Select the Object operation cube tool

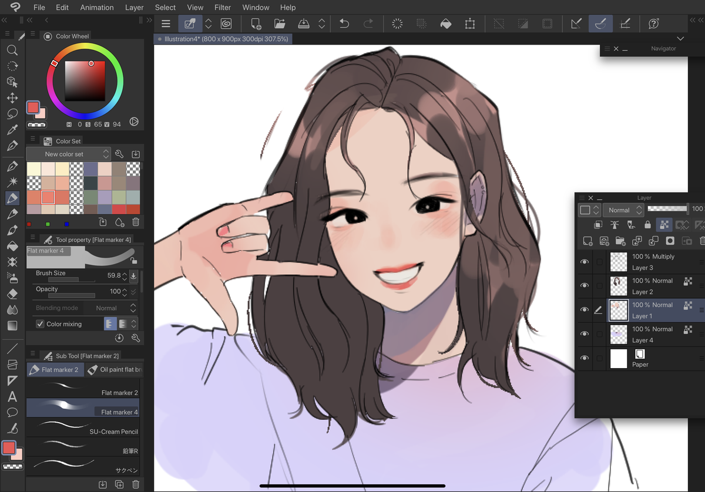click(12, 82)
